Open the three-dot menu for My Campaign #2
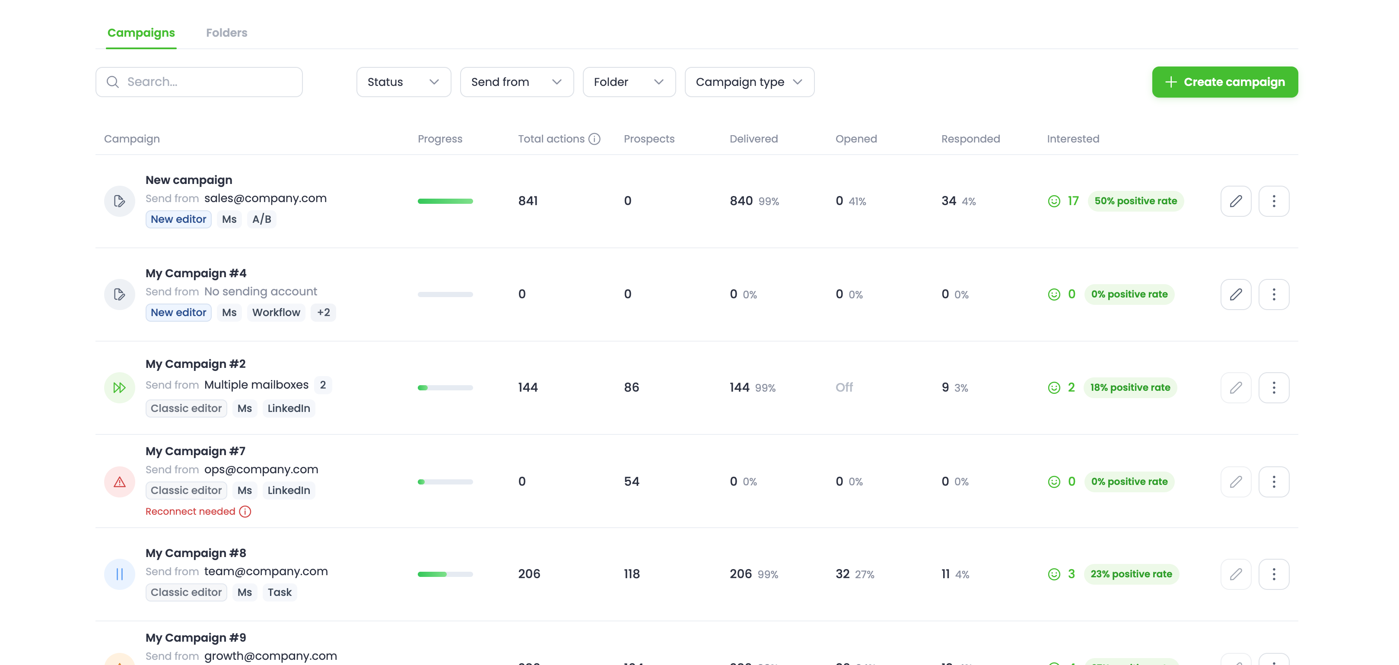 (x=1274, y=388)
